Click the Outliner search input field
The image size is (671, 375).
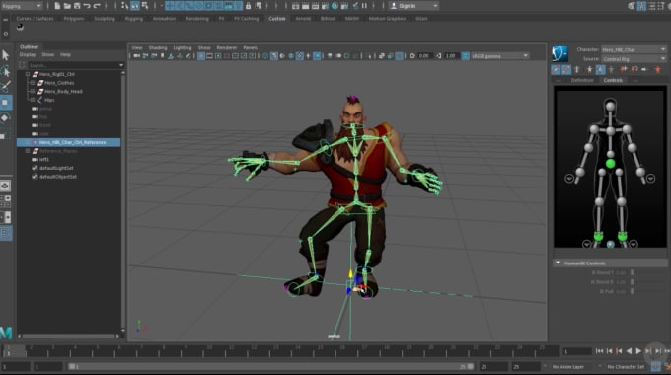click(x=72, y=65)
